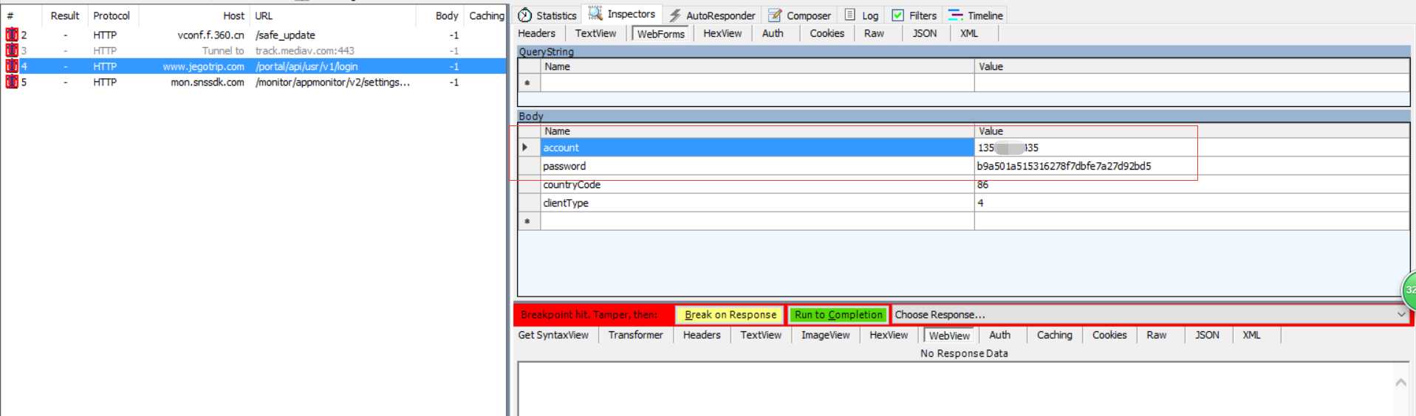Click the account value cell
The image size is (1416, 416).
(x=1191, y=148)
